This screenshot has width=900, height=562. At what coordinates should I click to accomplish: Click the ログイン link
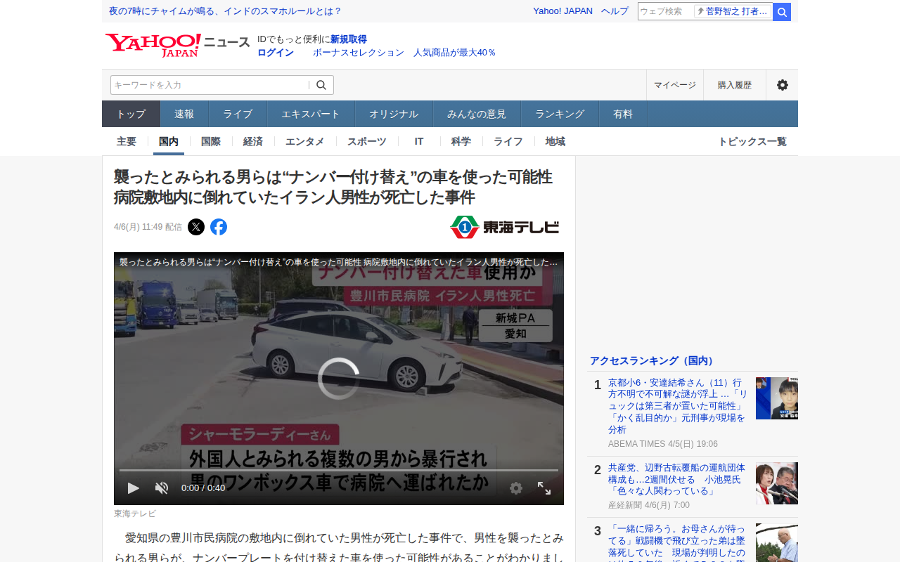(x=276, y=52)
